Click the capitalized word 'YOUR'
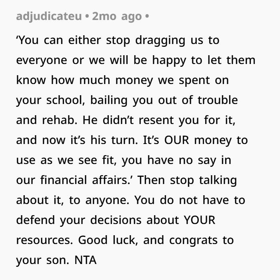Viewport: 280px width, 280px height. (200, 220)
